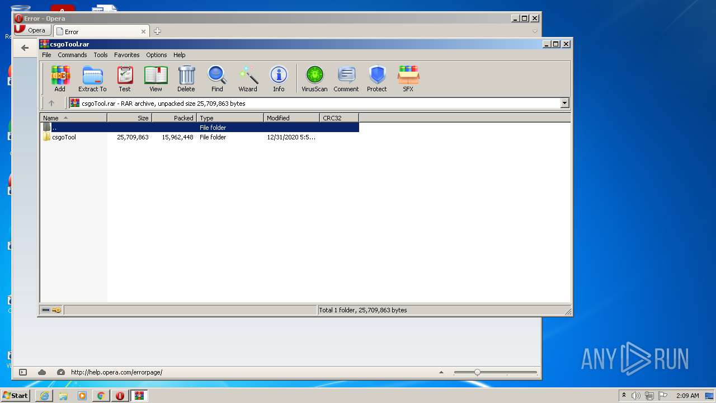Open the Tools menu
The height and width of the screenshot is (403, 716).
tap(101, 55)
